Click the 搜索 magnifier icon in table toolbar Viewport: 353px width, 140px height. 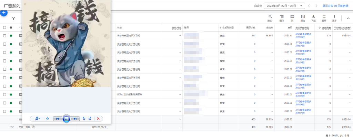270,16
